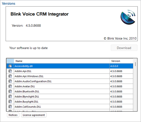
Task: Sort the list by the Name column header
Action: click(x=62, y=61)
